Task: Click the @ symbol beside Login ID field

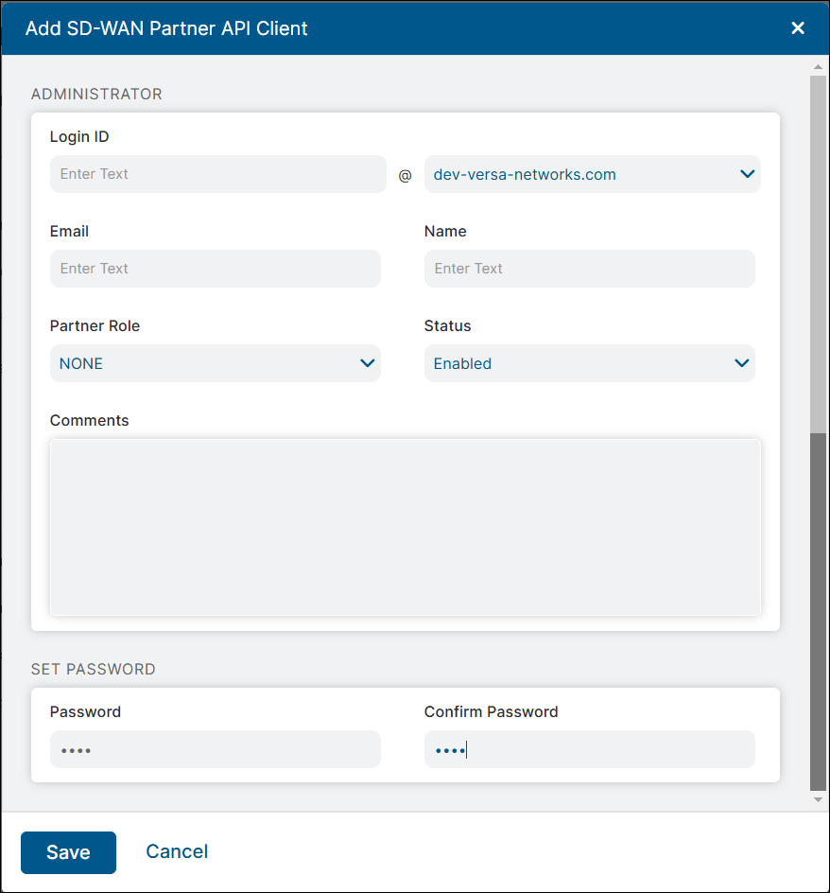Action: pos(405,174)
